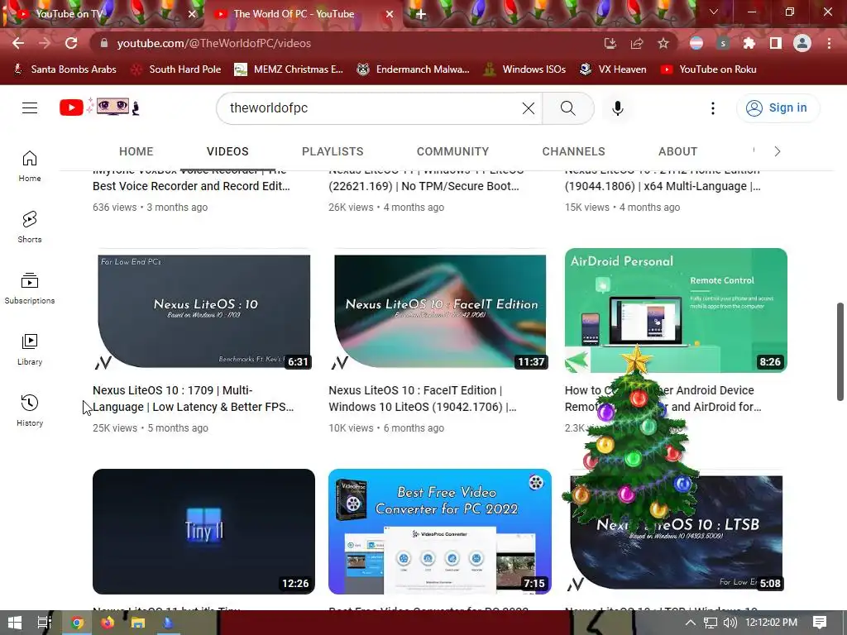Open the Endermanch Malware bookmark
This screenshot has width=847, height=635.
(414, 69)
